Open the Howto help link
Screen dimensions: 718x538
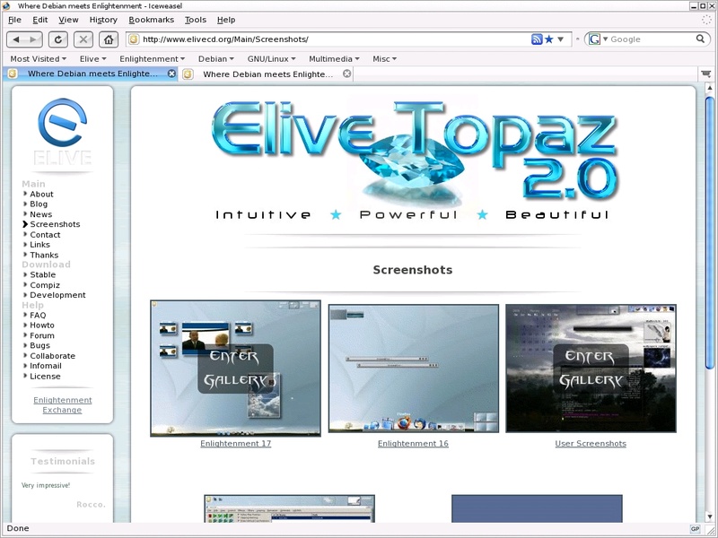coord(42,325)
